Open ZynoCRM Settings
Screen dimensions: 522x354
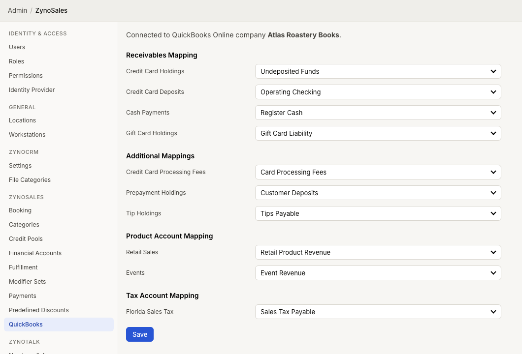point(20,166)
